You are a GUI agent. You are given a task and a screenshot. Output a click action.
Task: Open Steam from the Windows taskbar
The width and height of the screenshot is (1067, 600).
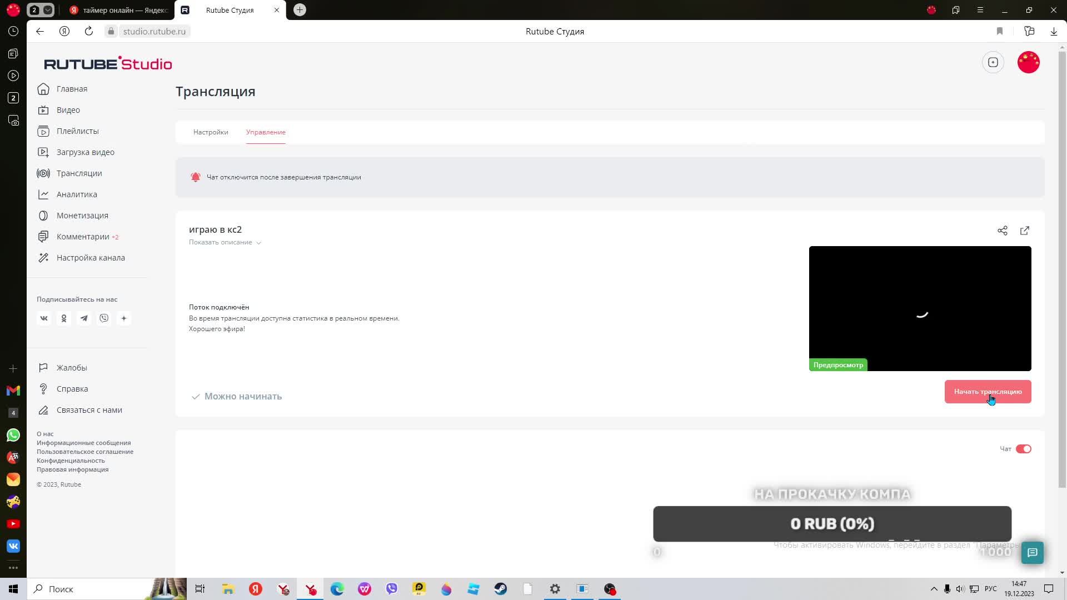coord(500,589)
